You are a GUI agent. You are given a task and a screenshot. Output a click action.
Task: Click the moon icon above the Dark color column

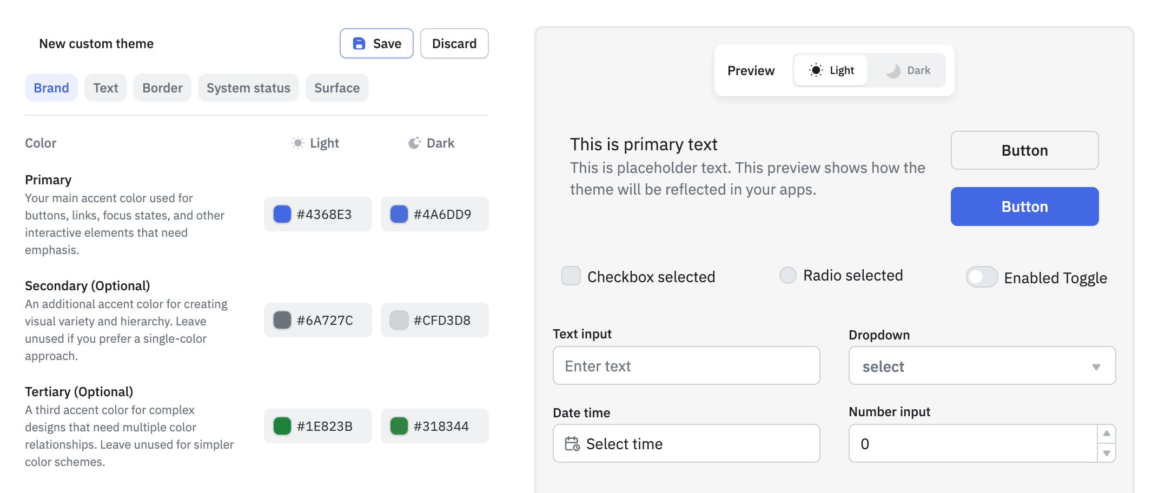(414, 143)
